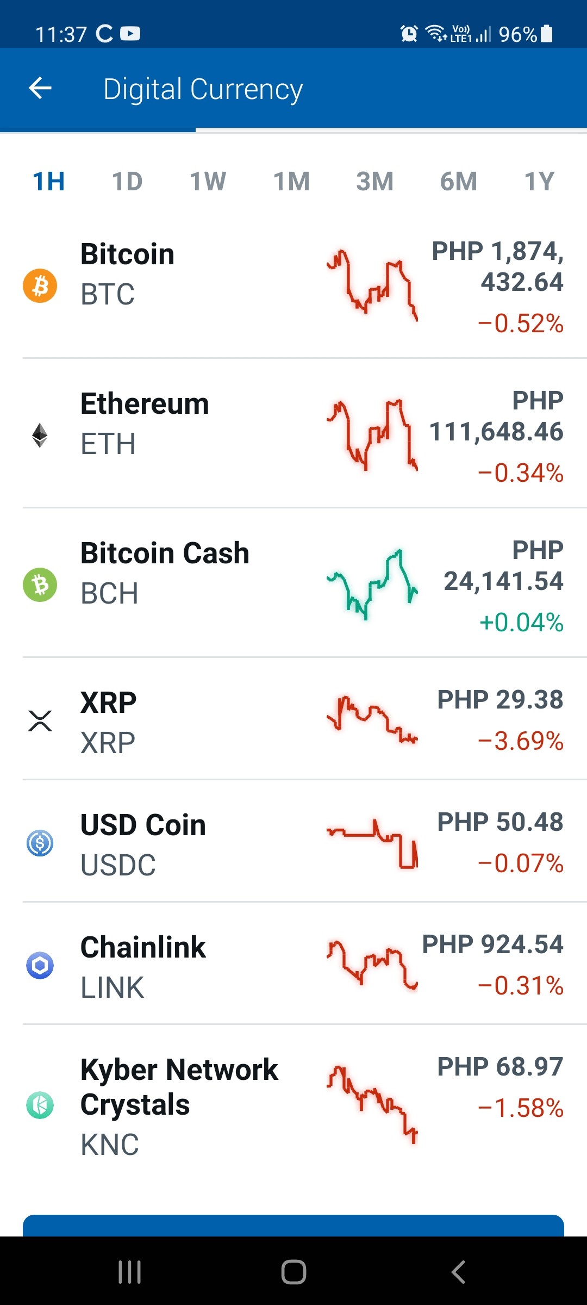Select the 1M time range tab
The width and height of the screenshot is (587, 1305).
[291, 182]
